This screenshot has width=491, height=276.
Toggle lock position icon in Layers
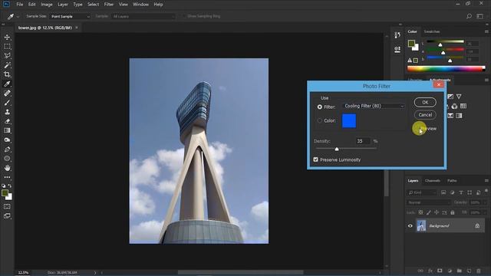pos(437,212)
